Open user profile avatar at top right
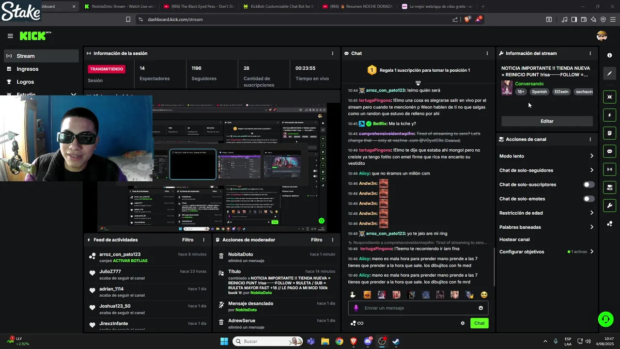Image resolution: width=620 pixels, height=349 pixels. 602,36
